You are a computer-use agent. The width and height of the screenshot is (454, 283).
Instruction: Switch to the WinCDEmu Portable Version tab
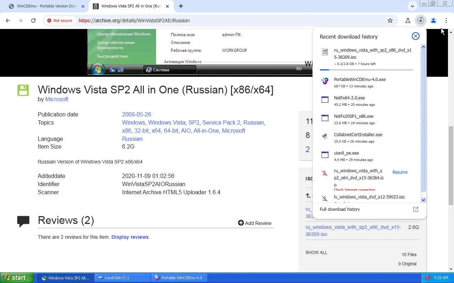click(x=46, y=6)
